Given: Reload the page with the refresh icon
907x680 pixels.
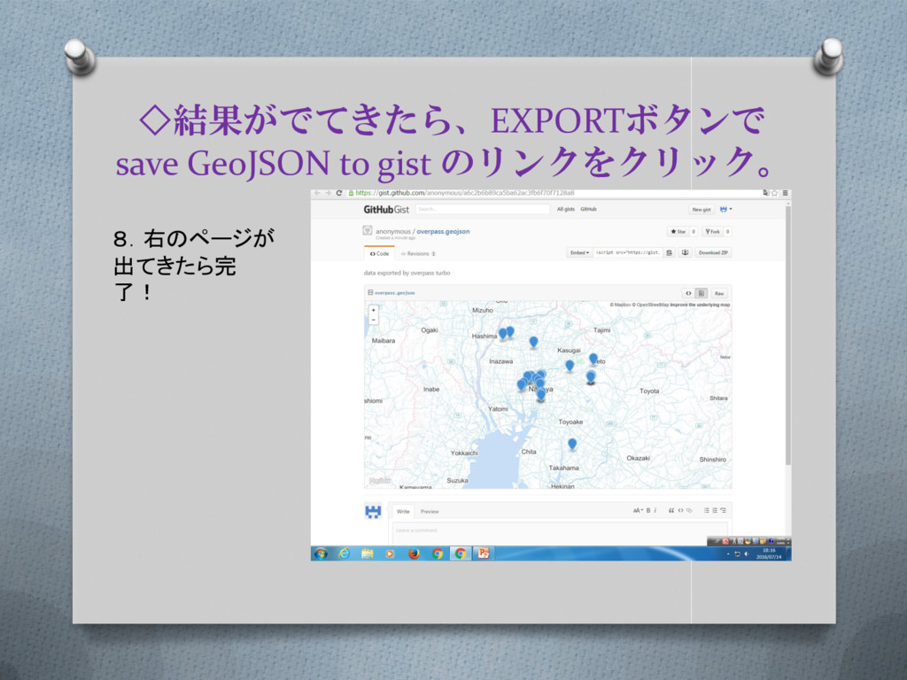Looking at the screenshot, I should pos(339,193).
